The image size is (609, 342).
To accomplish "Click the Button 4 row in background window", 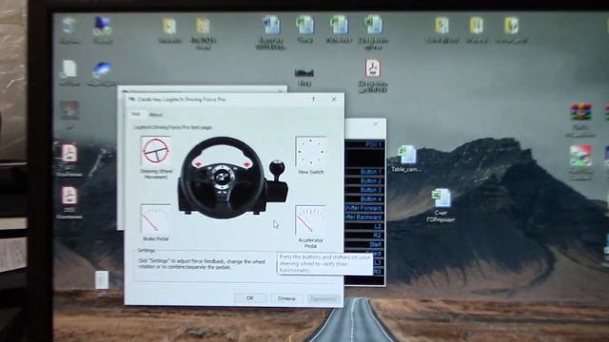I will pos(364,199).
